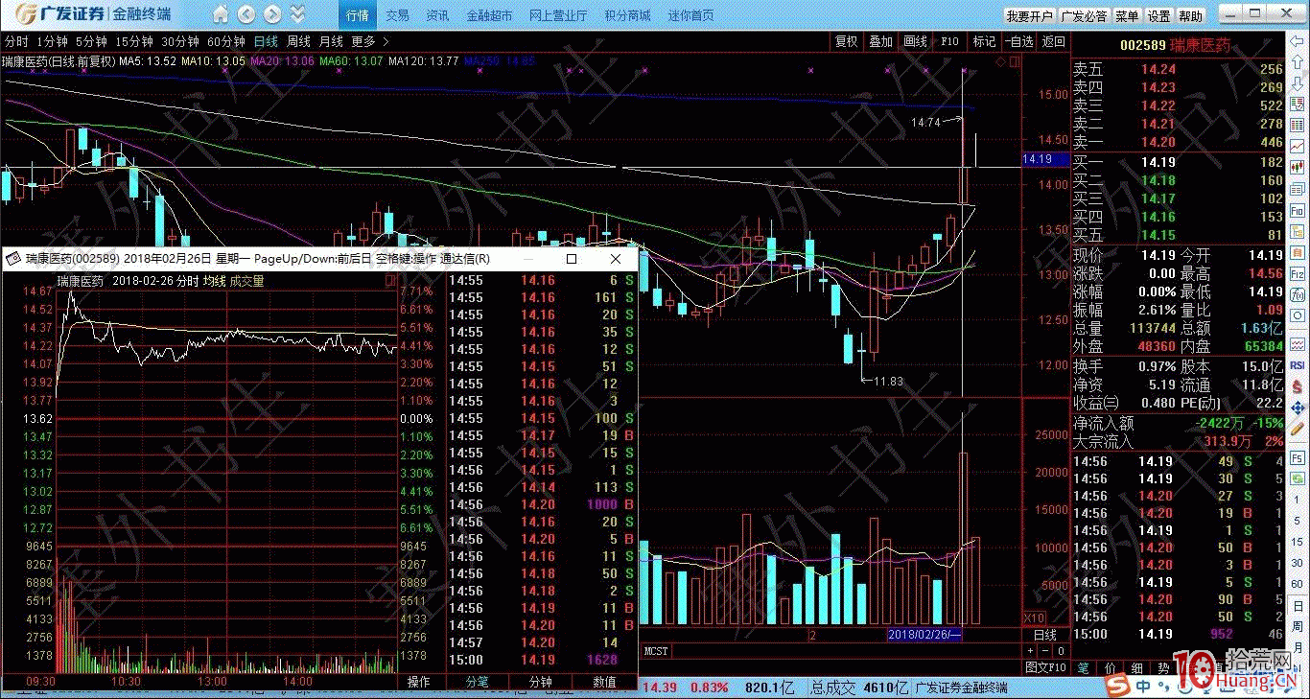Screen dimensions: 1310x699
Task: Click the 返回 return button
Action: (x=1053, y=42)
